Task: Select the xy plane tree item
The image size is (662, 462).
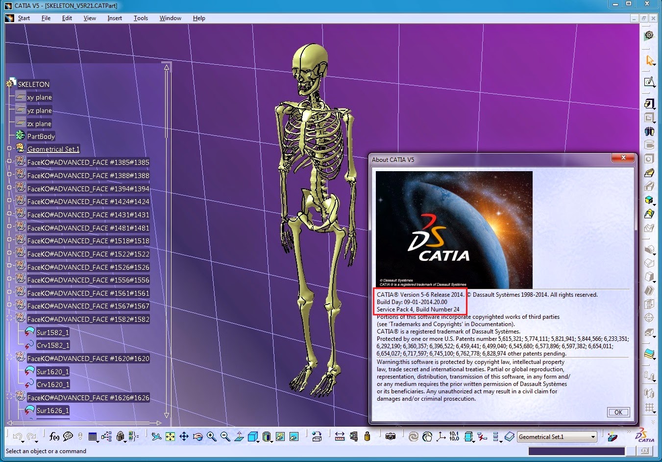Action: pos(39,97)
